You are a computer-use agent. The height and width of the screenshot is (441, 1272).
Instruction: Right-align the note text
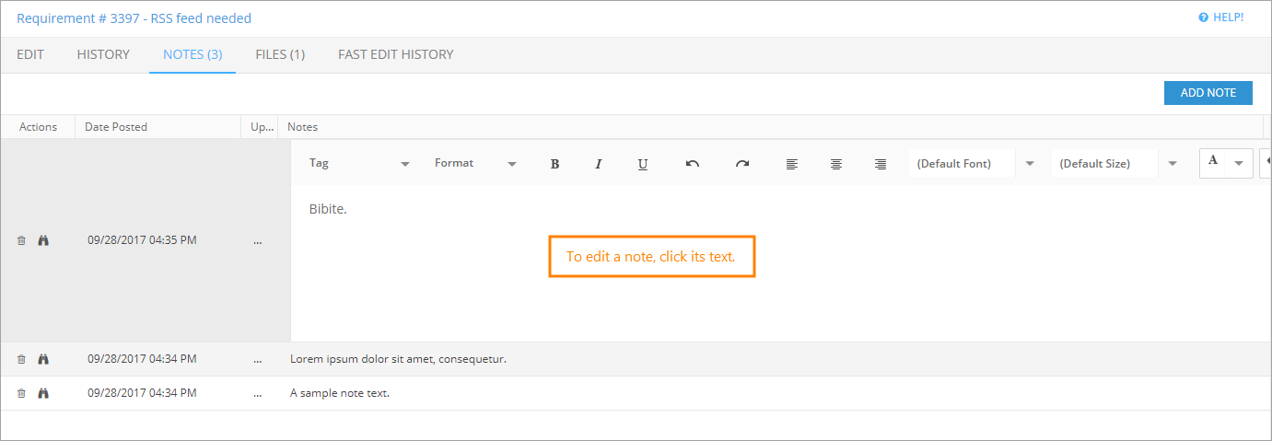point(881,164)
